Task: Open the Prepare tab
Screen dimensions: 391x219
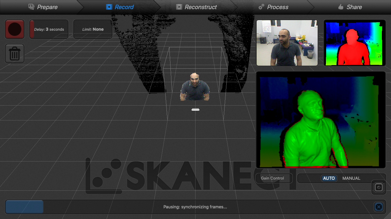Action: coord(43,7)
